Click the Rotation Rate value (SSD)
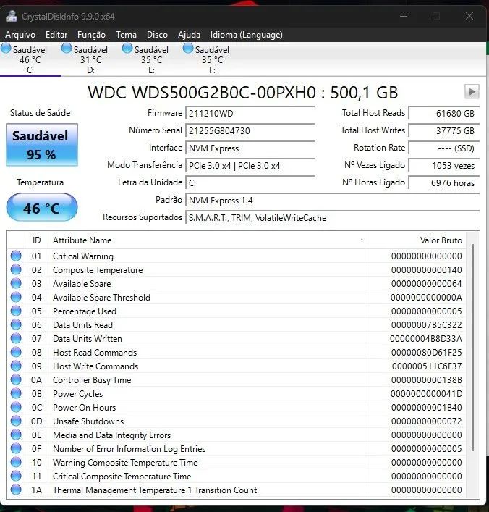The width and height of the screenshot is (489, 512). coord(444,148)
